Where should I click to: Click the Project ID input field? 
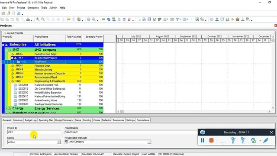pos(34,132)
